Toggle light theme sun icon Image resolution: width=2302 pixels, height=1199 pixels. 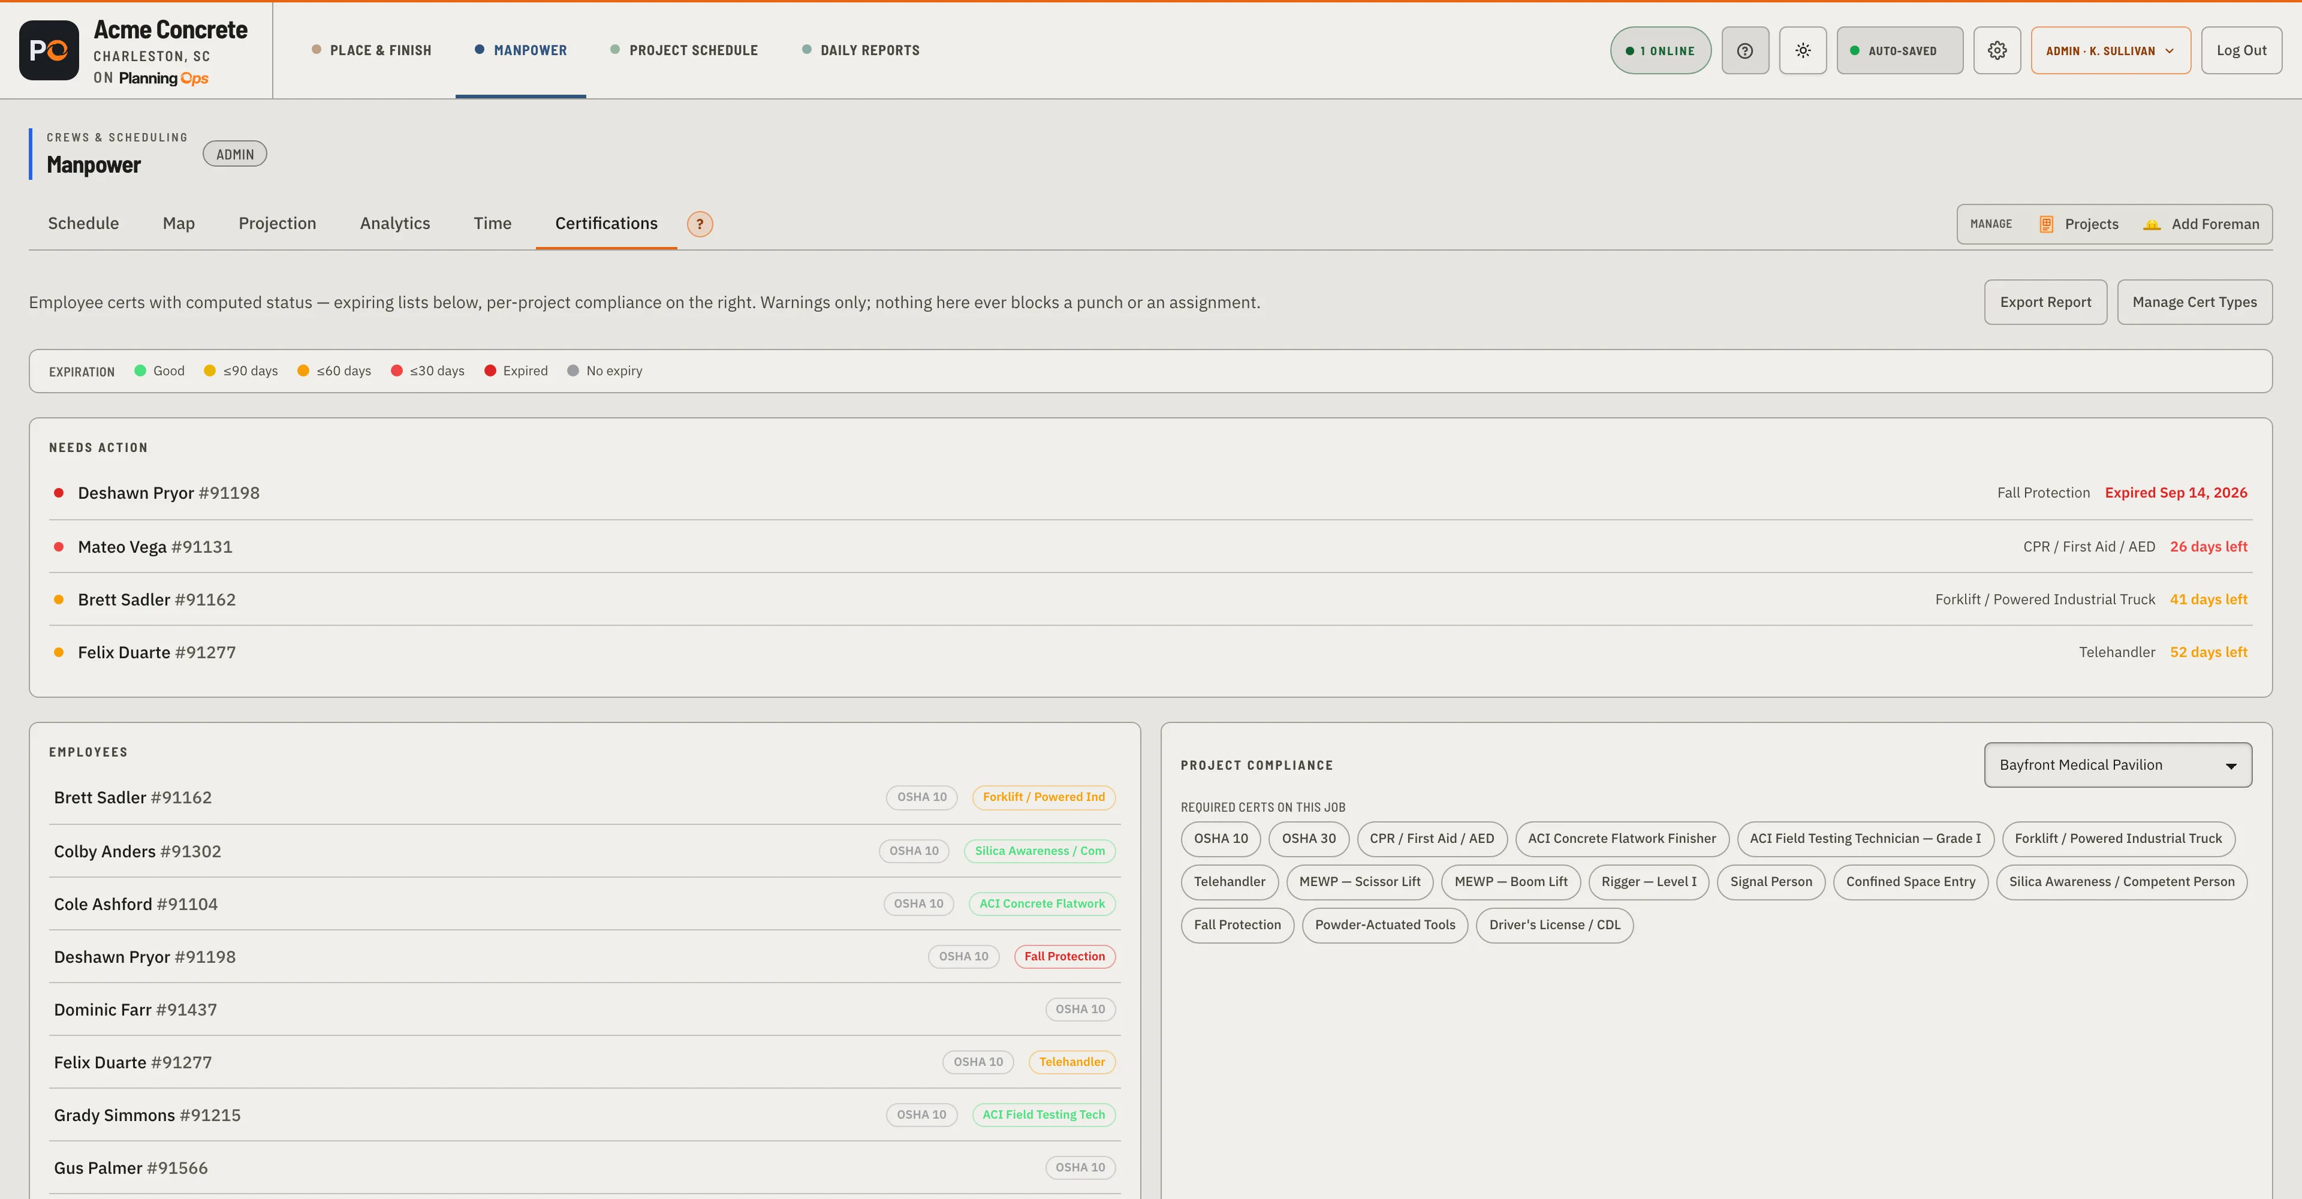(1803, 51)
